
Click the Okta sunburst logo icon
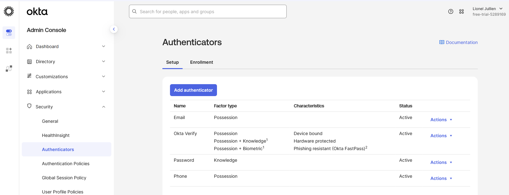[x=9, y=11]
